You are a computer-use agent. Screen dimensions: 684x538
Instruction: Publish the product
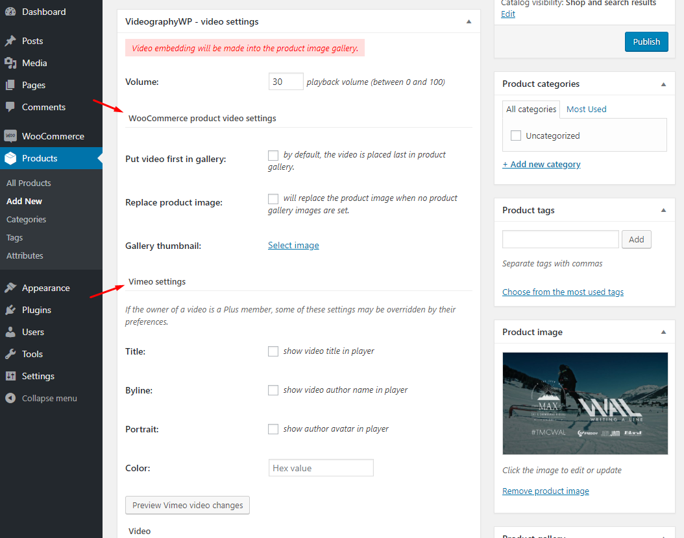click(646, 42)
